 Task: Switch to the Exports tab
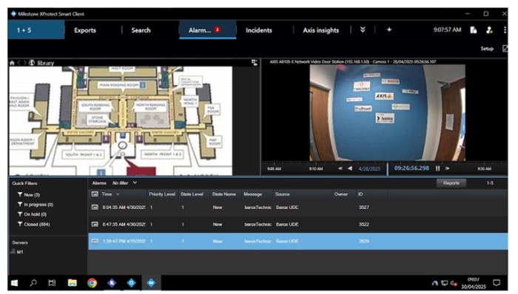(85, 30)
